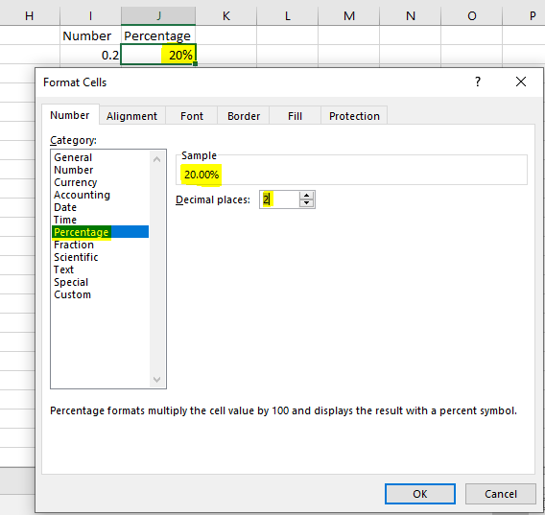Select the Fill tab
The height and width of the screenshot is (515, 545).
click(x=295, y=116)
